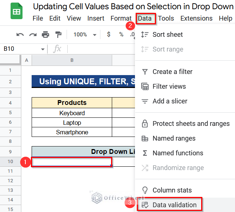
Task: Choose Data validation menu entry
Action: pyautogui.click(x=185, y=205)
